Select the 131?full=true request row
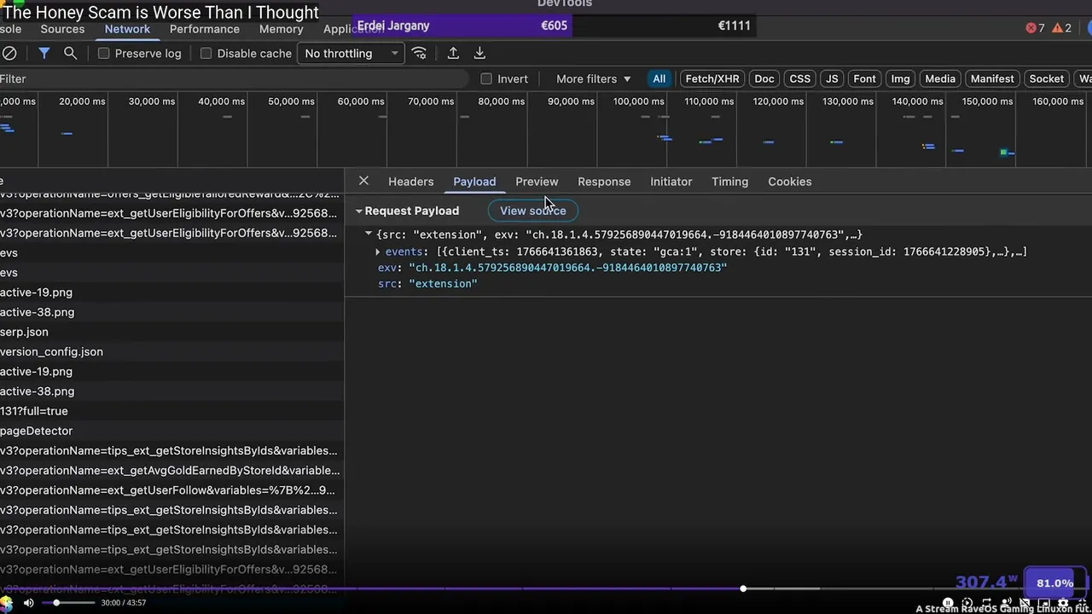 point(171,411)
